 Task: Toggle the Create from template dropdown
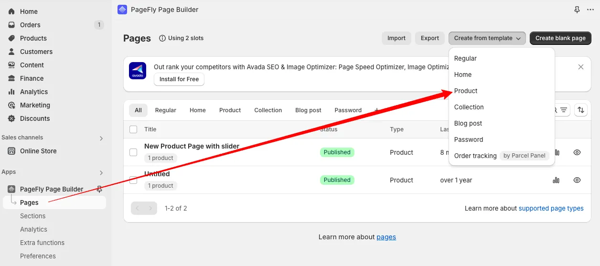487,38
